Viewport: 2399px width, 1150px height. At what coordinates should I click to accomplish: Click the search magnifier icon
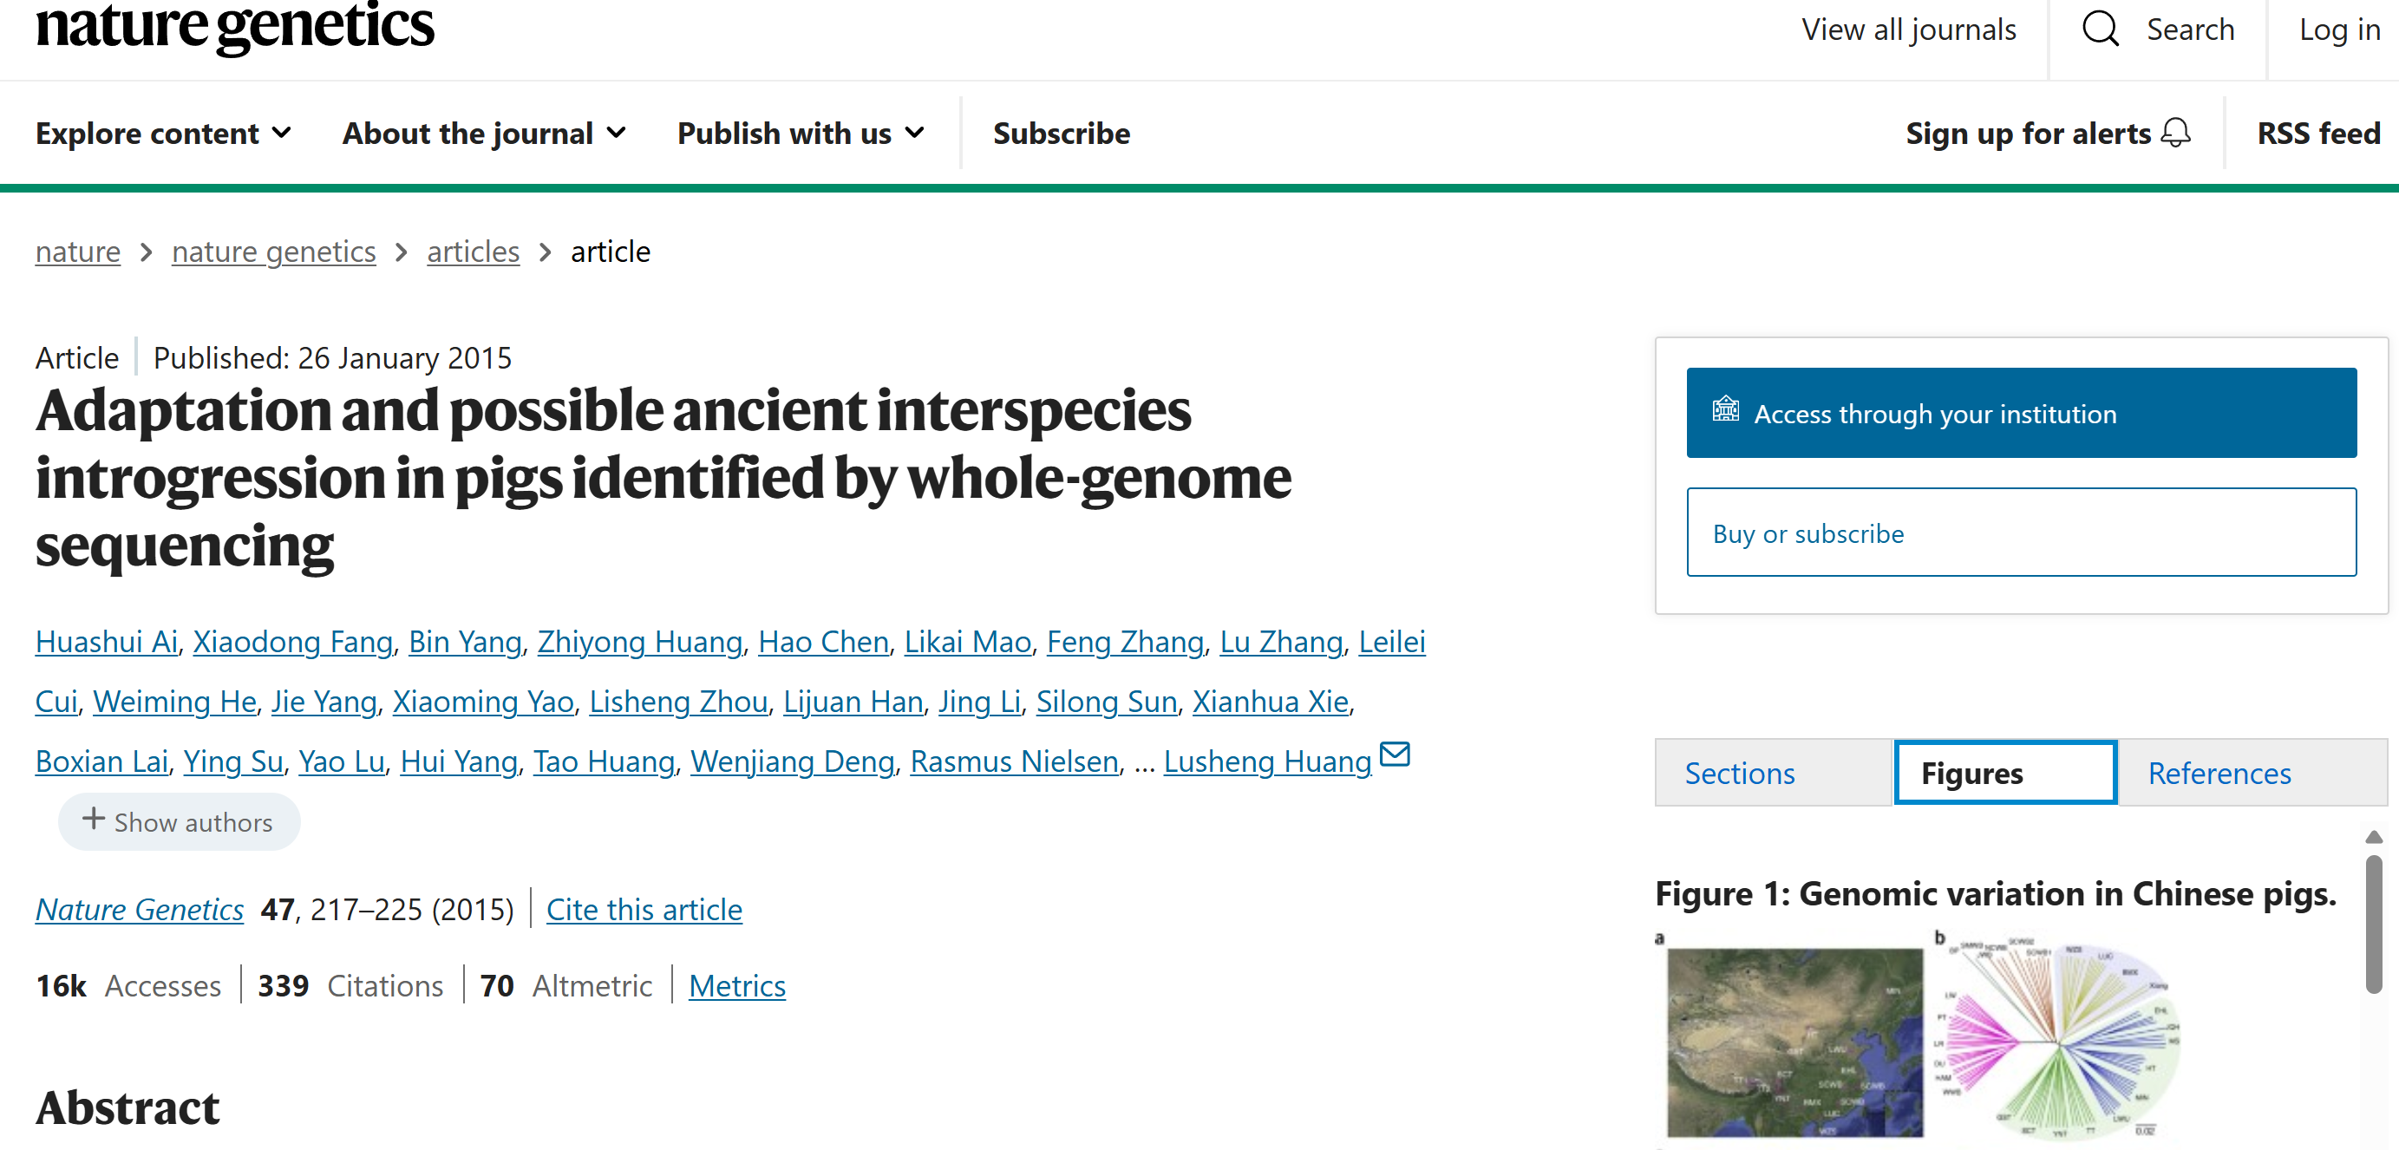2099,29
